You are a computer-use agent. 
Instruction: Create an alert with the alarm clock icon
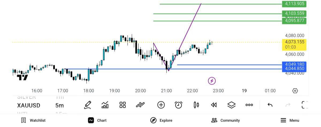click(x=178, y=105)
